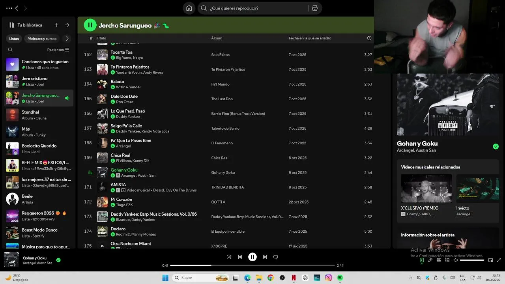Open artist link 'Wisin & Yandel'
Image resolution: width=505 pixels, height=284 pixels.
pos(128,87)
